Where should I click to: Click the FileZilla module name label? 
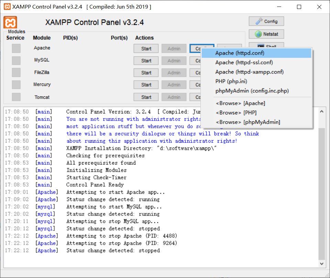coord(42,73)
